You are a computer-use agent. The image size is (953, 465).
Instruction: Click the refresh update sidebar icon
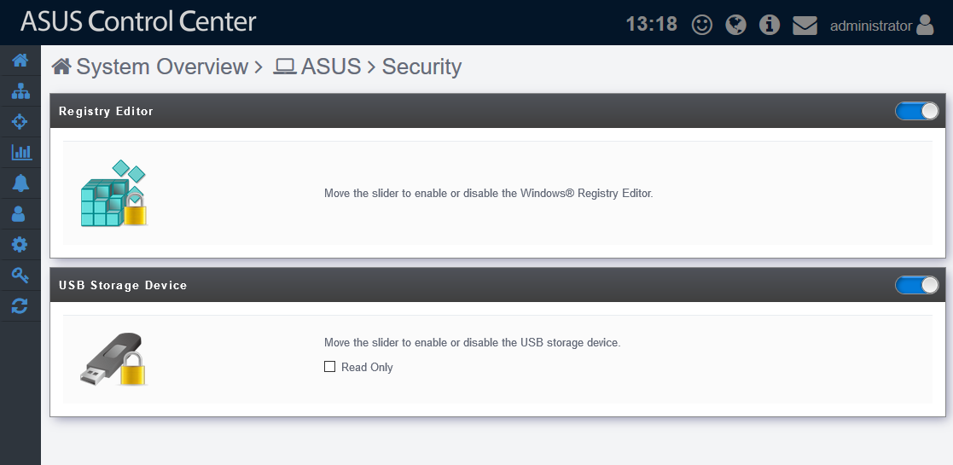tap(20, 305)
